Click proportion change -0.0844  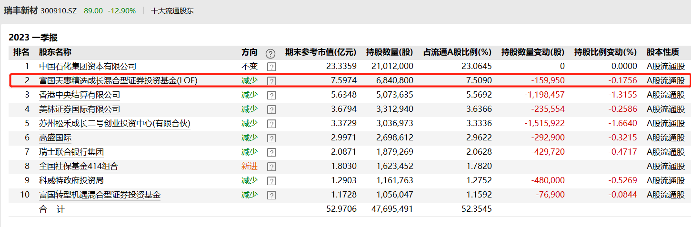(622, 195)
